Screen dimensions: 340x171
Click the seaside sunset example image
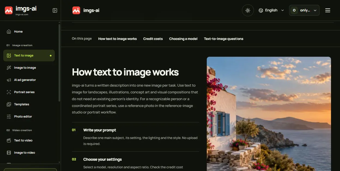point(269,114)
